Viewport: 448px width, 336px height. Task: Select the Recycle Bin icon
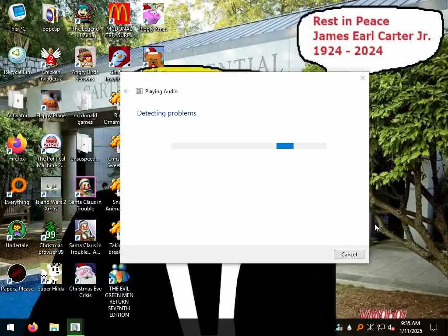tap(17, 60)
